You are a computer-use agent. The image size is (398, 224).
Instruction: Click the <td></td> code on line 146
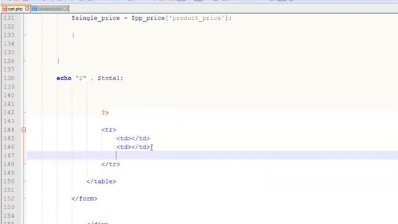point(133,147)
